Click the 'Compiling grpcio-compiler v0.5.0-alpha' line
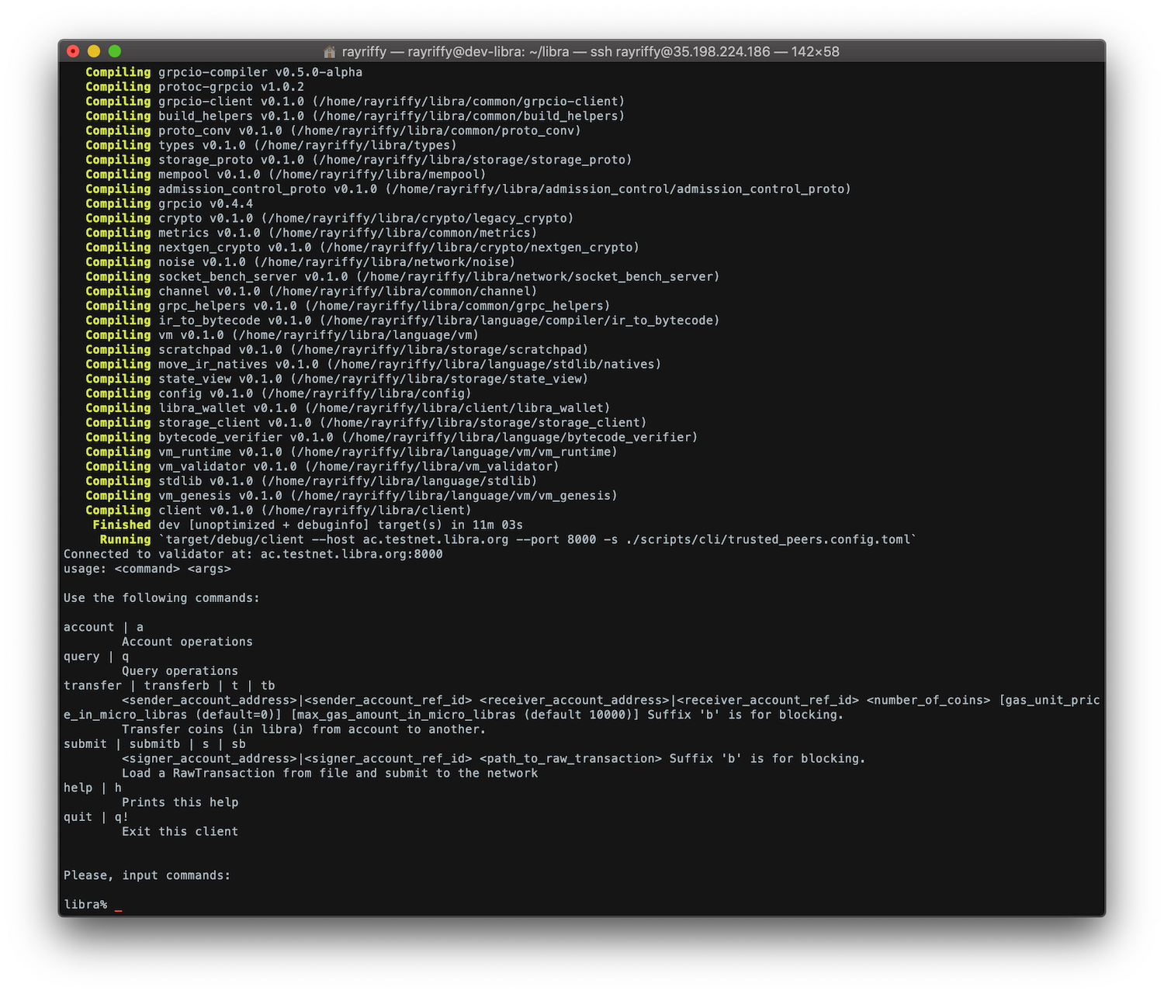 click(224, 72)
